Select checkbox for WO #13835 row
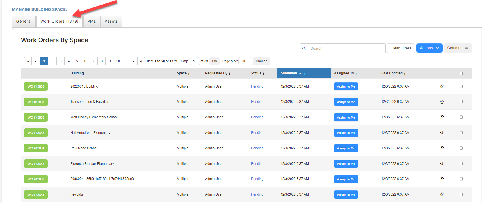482x203 pixels. point(461,133)
